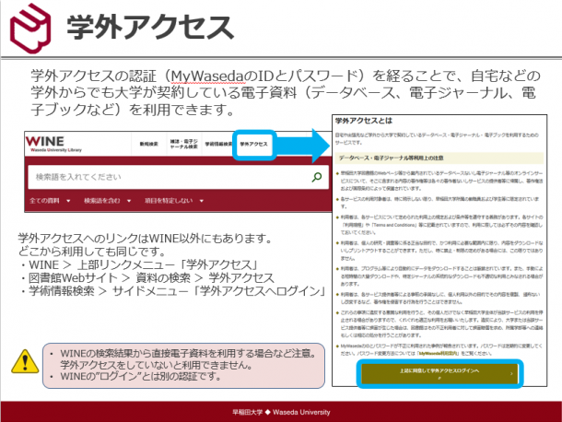
Task: Open the 新規検索 menu item
Action: pos(148,144)
